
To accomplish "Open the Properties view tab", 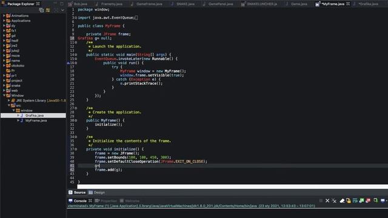I will (x=106, y=200).
